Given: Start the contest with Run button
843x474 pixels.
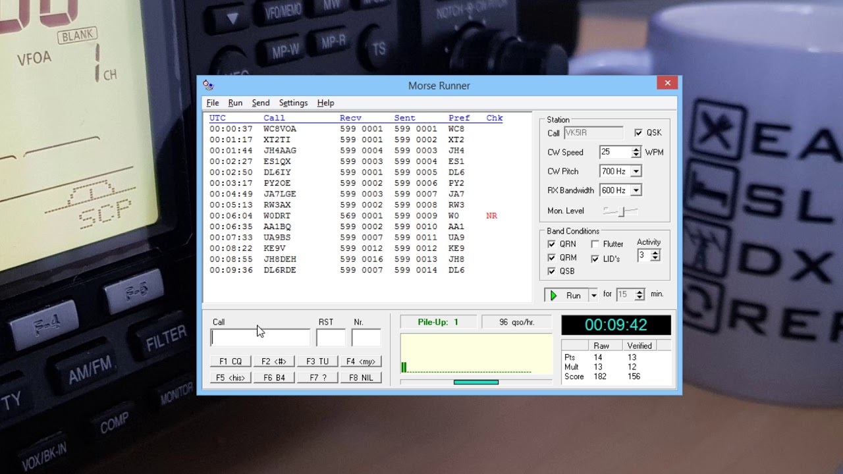Looking at the screenshot, I should pyautogui.click(x=566, y=296).
